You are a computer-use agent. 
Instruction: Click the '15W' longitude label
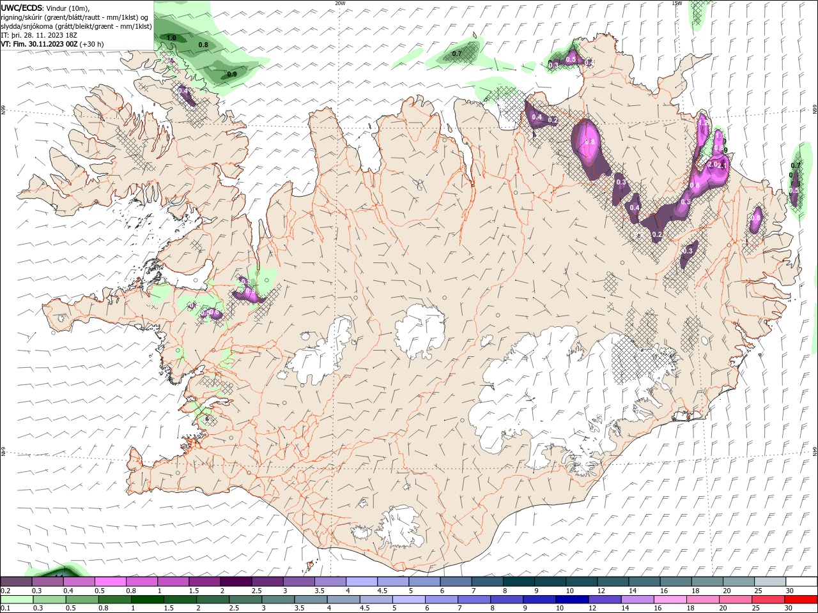pyautogui.click(x=677, y=3)
